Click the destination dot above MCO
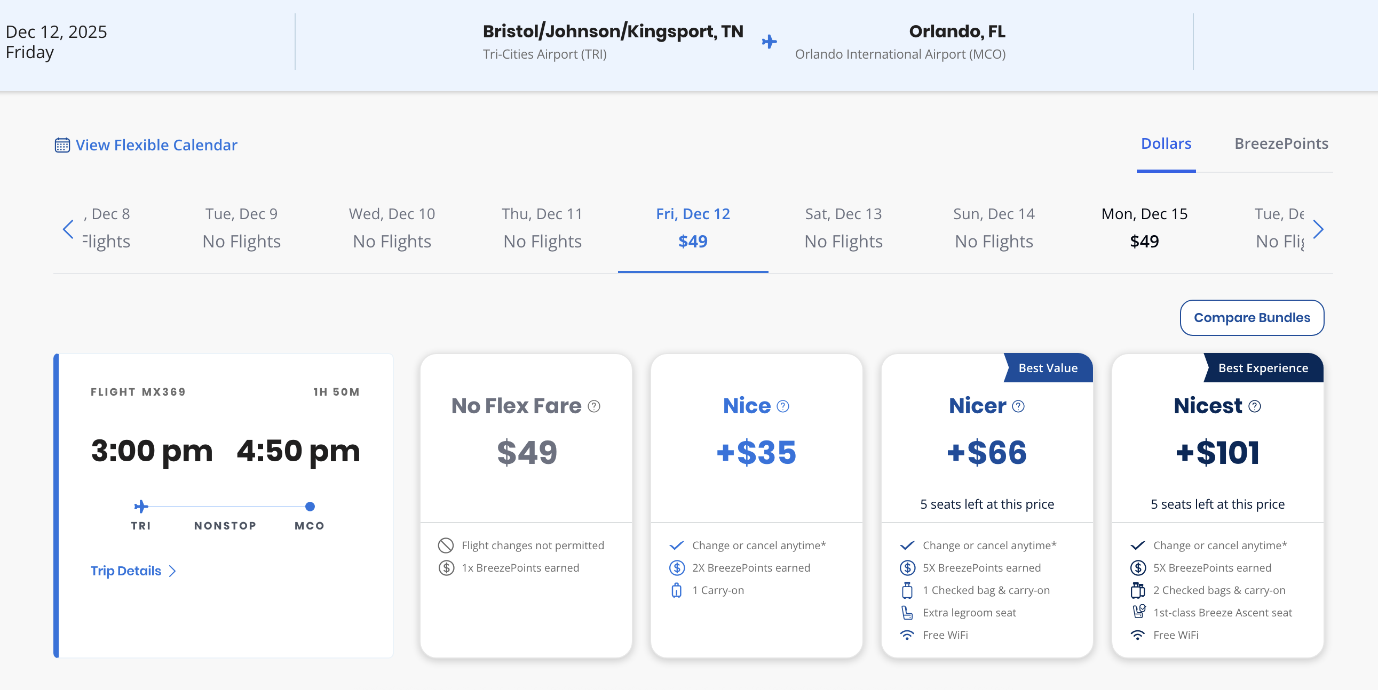 click(310, 506)
